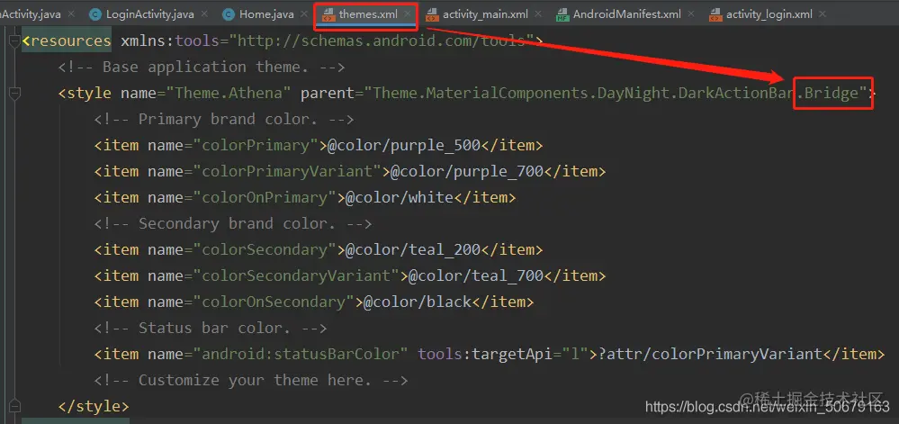Switch to the activity_login.xml tab
This screenshot has height=424, width=899.
pyautogui.click(x=769, y=14)
